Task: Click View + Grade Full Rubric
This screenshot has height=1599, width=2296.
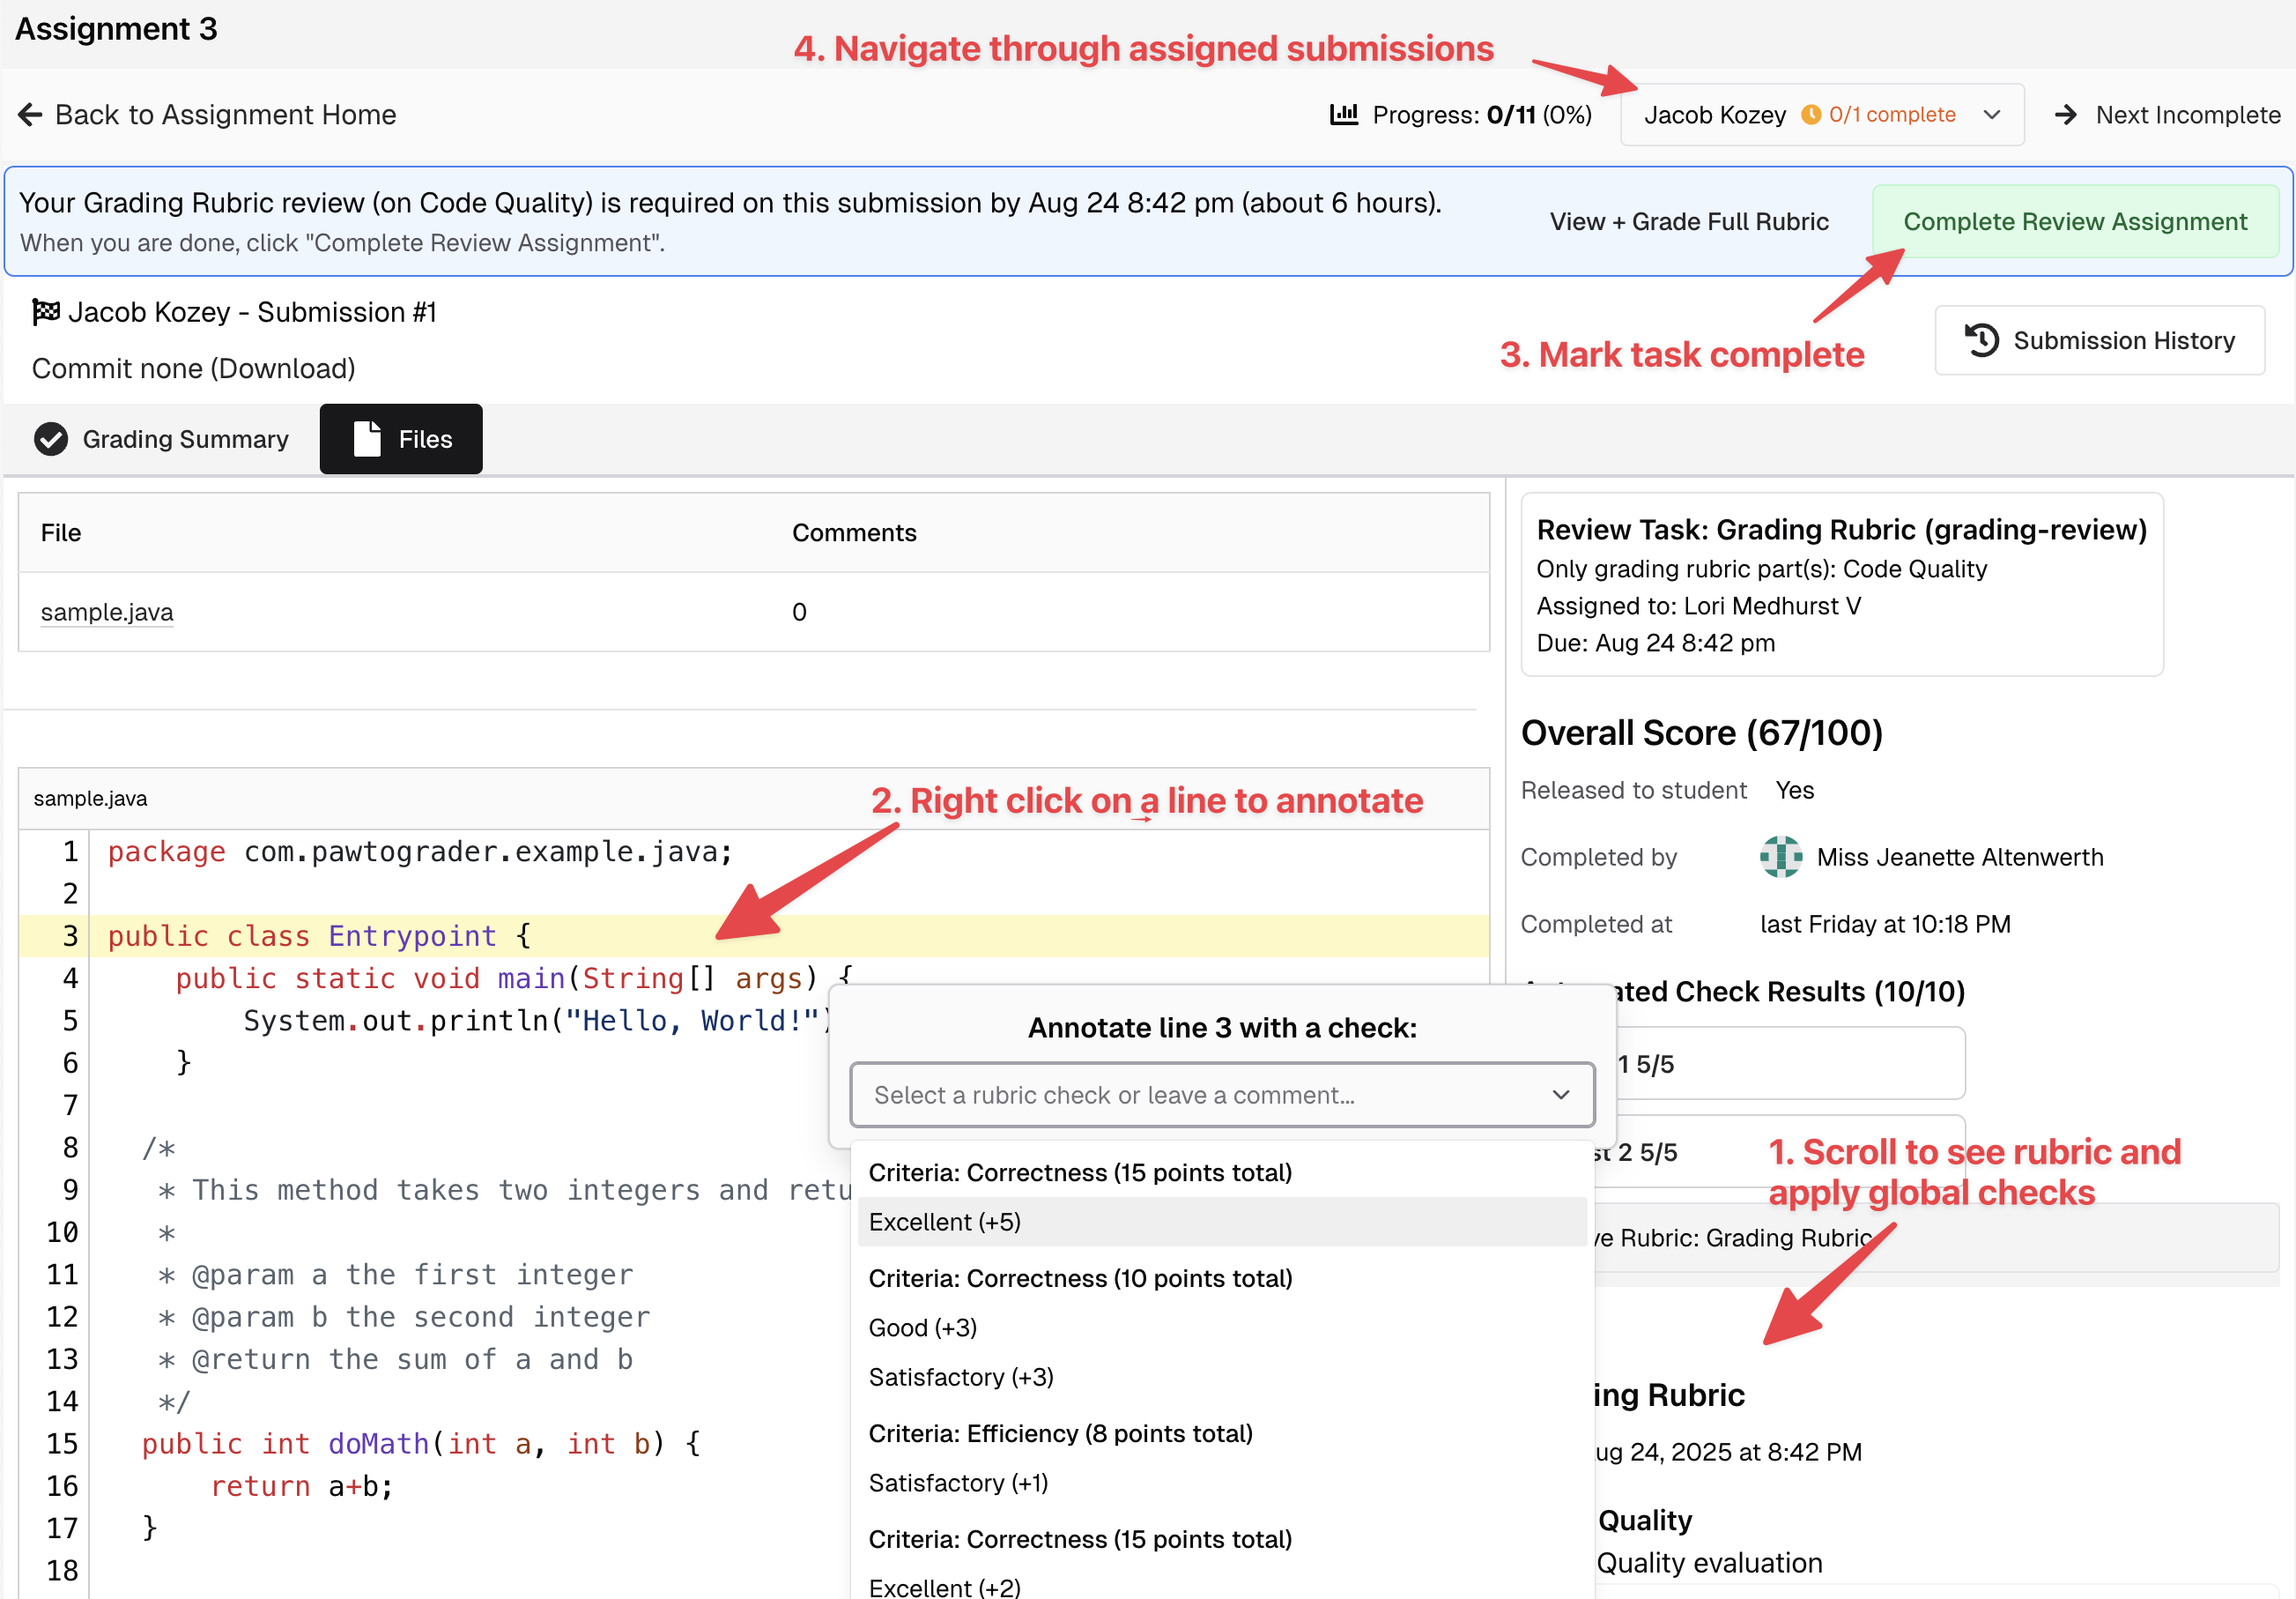Action: point(1689,221)
